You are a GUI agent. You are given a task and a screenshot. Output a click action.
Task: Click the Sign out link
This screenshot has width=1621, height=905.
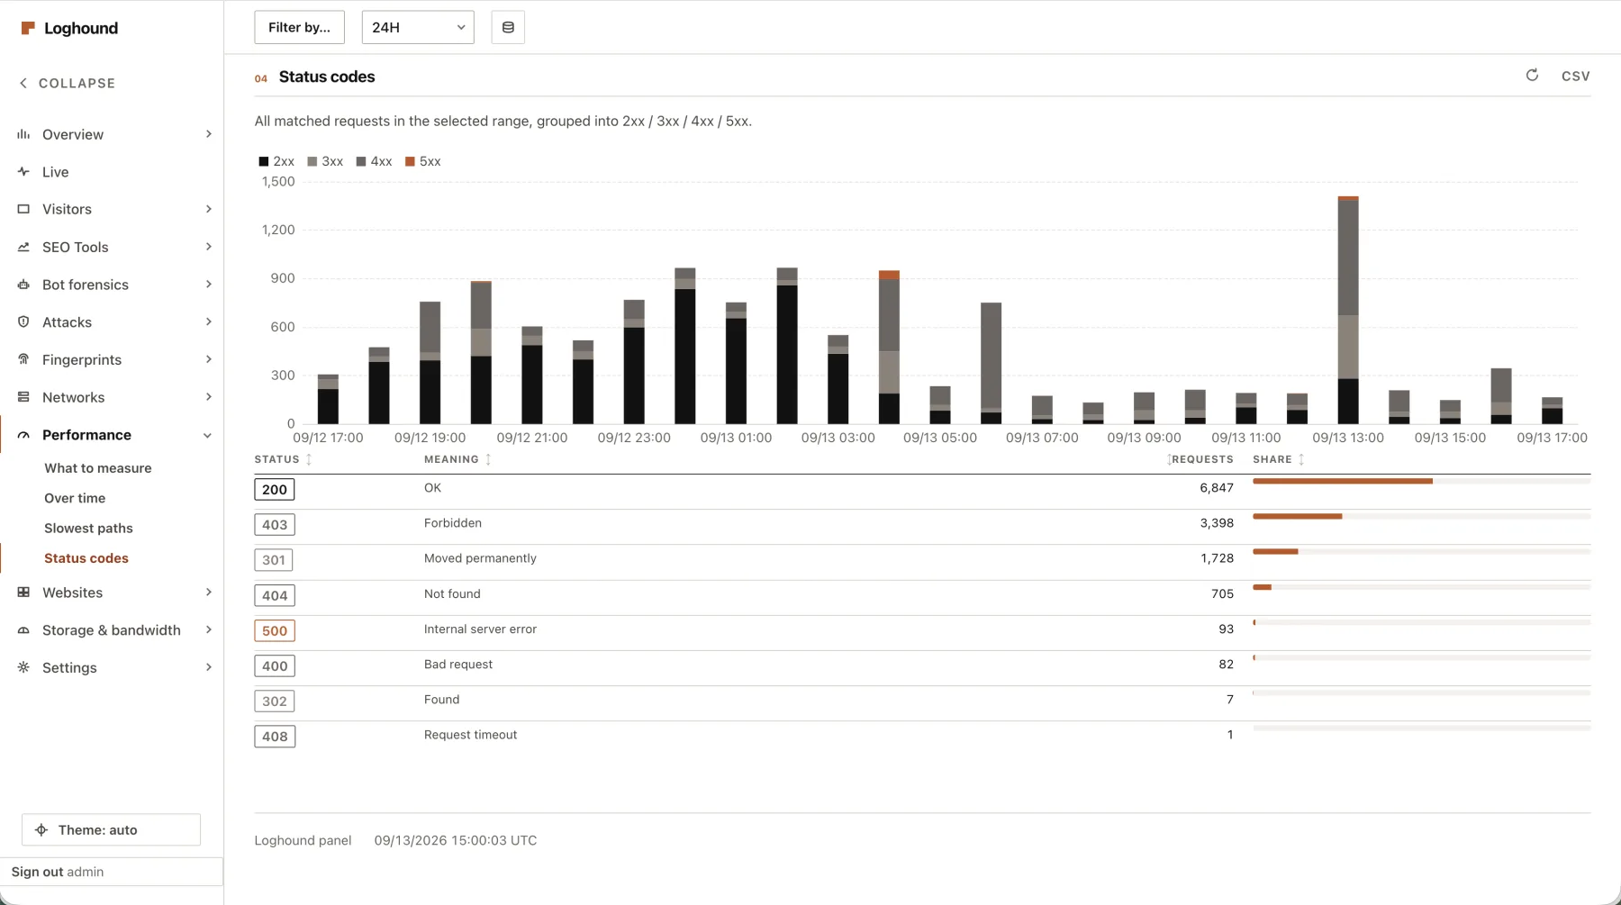point(37,872)
